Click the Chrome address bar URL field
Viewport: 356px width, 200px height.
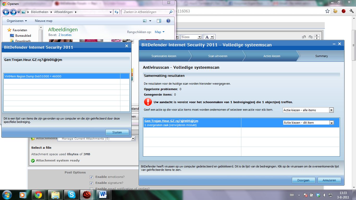coord(250,11)
